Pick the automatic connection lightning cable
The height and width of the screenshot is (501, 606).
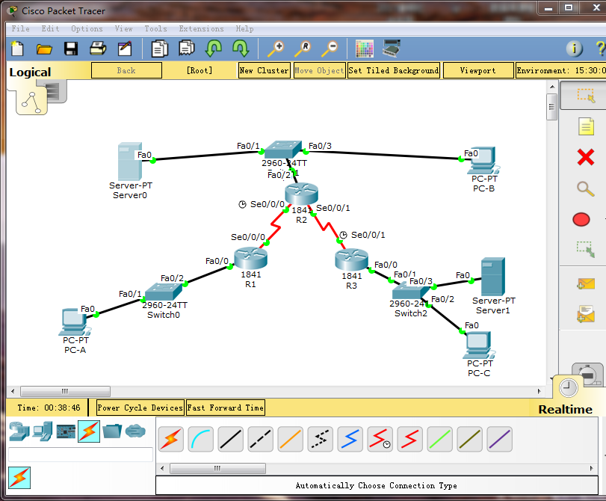pyautogui.click(x=171, y=439)
